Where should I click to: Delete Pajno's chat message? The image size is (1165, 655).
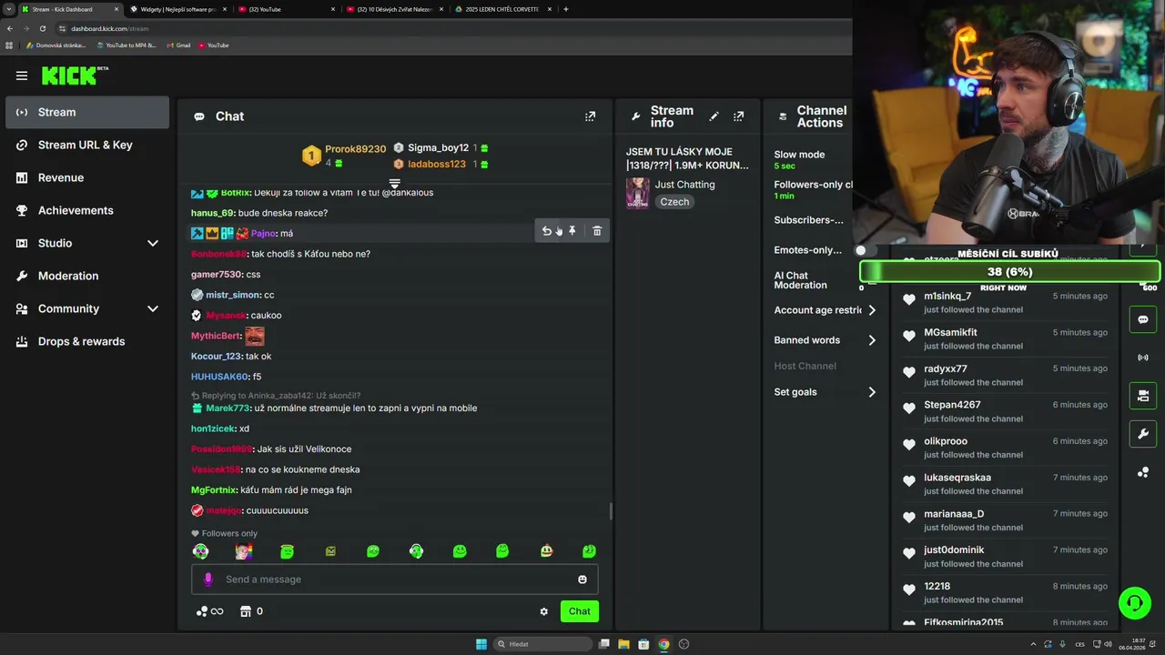pyautogui.click(x=597, y=231)
